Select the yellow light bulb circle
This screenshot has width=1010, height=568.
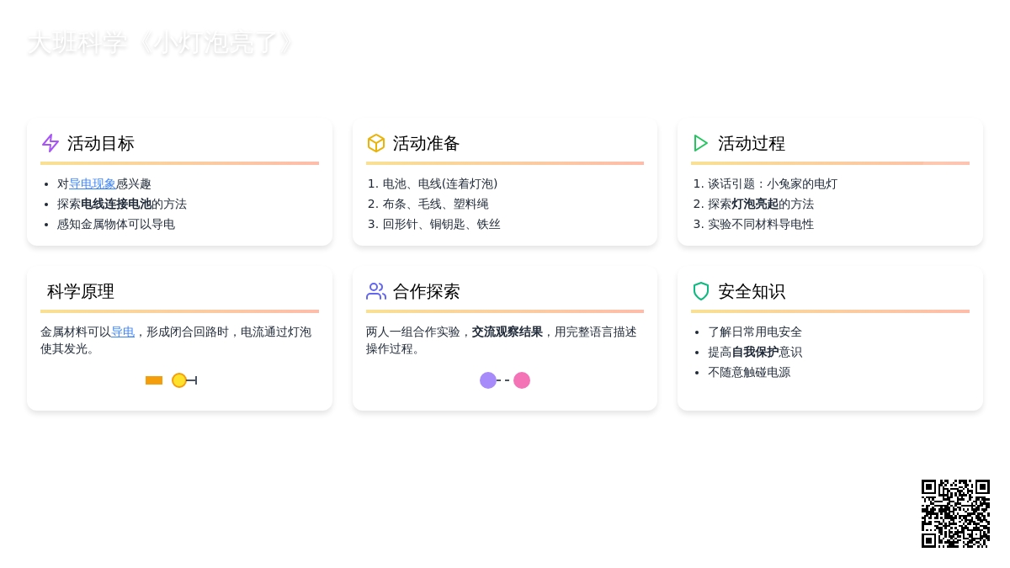(179, 380)
